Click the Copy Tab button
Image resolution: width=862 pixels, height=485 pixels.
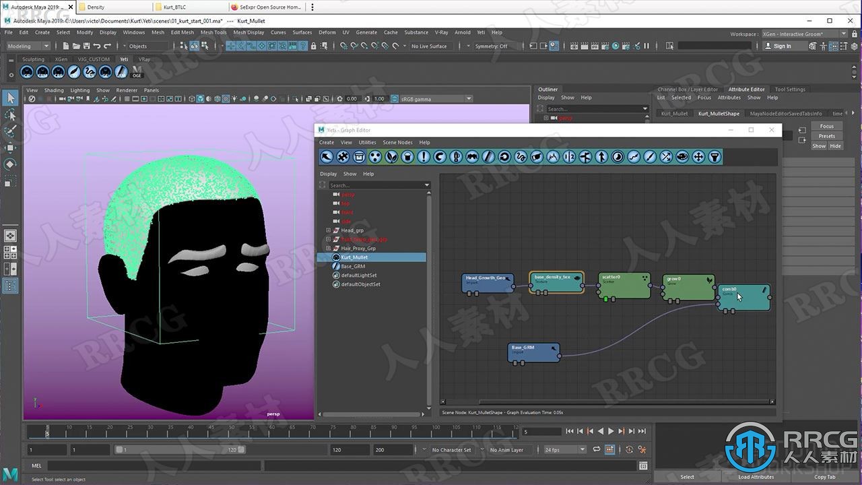click(x=825, y=477)
